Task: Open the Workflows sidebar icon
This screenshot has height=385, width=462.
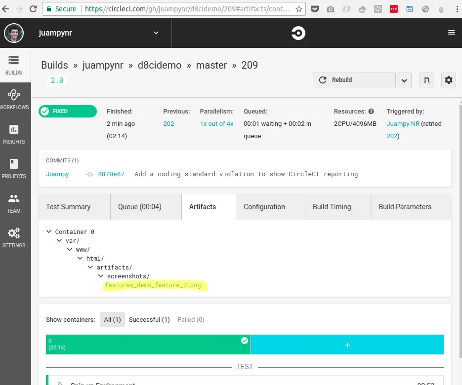Action: coord(13,95)
